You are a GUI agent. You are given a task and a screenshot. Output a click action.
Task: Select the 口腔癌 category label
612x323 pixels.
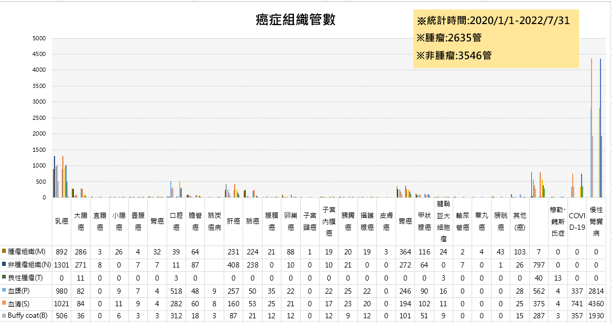[x=177, y=221]
